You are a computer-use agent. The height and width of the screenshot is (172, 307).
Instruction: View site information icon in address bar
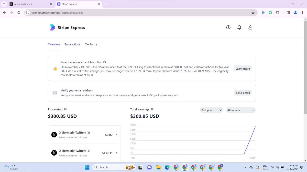[x=27, y=12]
